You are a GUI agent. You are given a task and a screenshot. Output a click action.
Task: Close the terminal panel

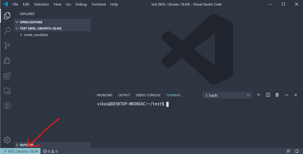pos(296,95)
